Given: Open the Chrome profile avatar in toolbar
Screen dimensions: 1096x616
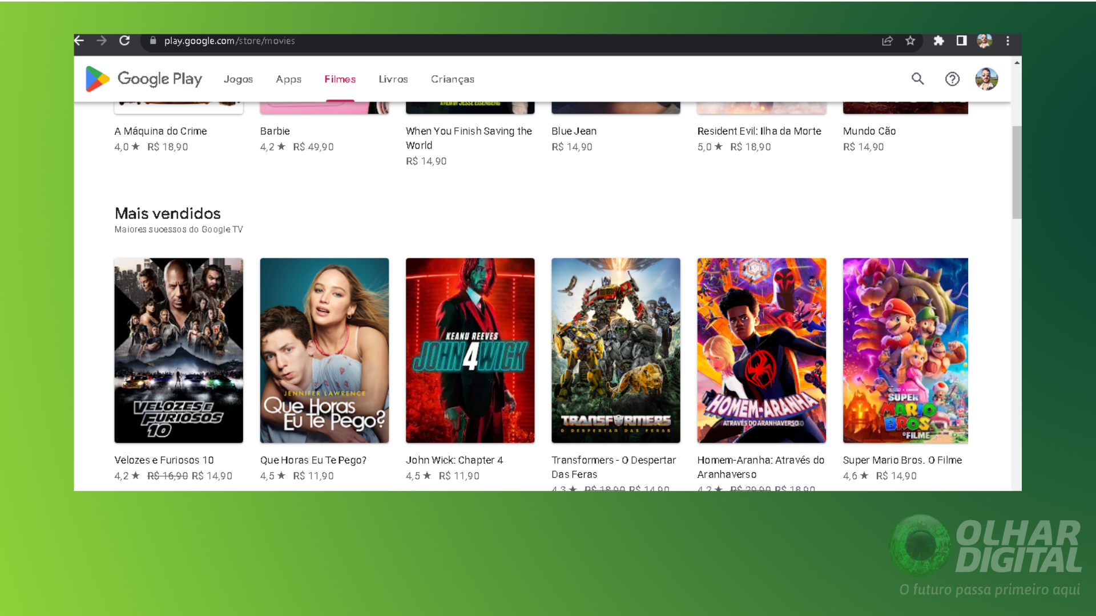Looking at the screenshot, I should [x=984, y=40].
